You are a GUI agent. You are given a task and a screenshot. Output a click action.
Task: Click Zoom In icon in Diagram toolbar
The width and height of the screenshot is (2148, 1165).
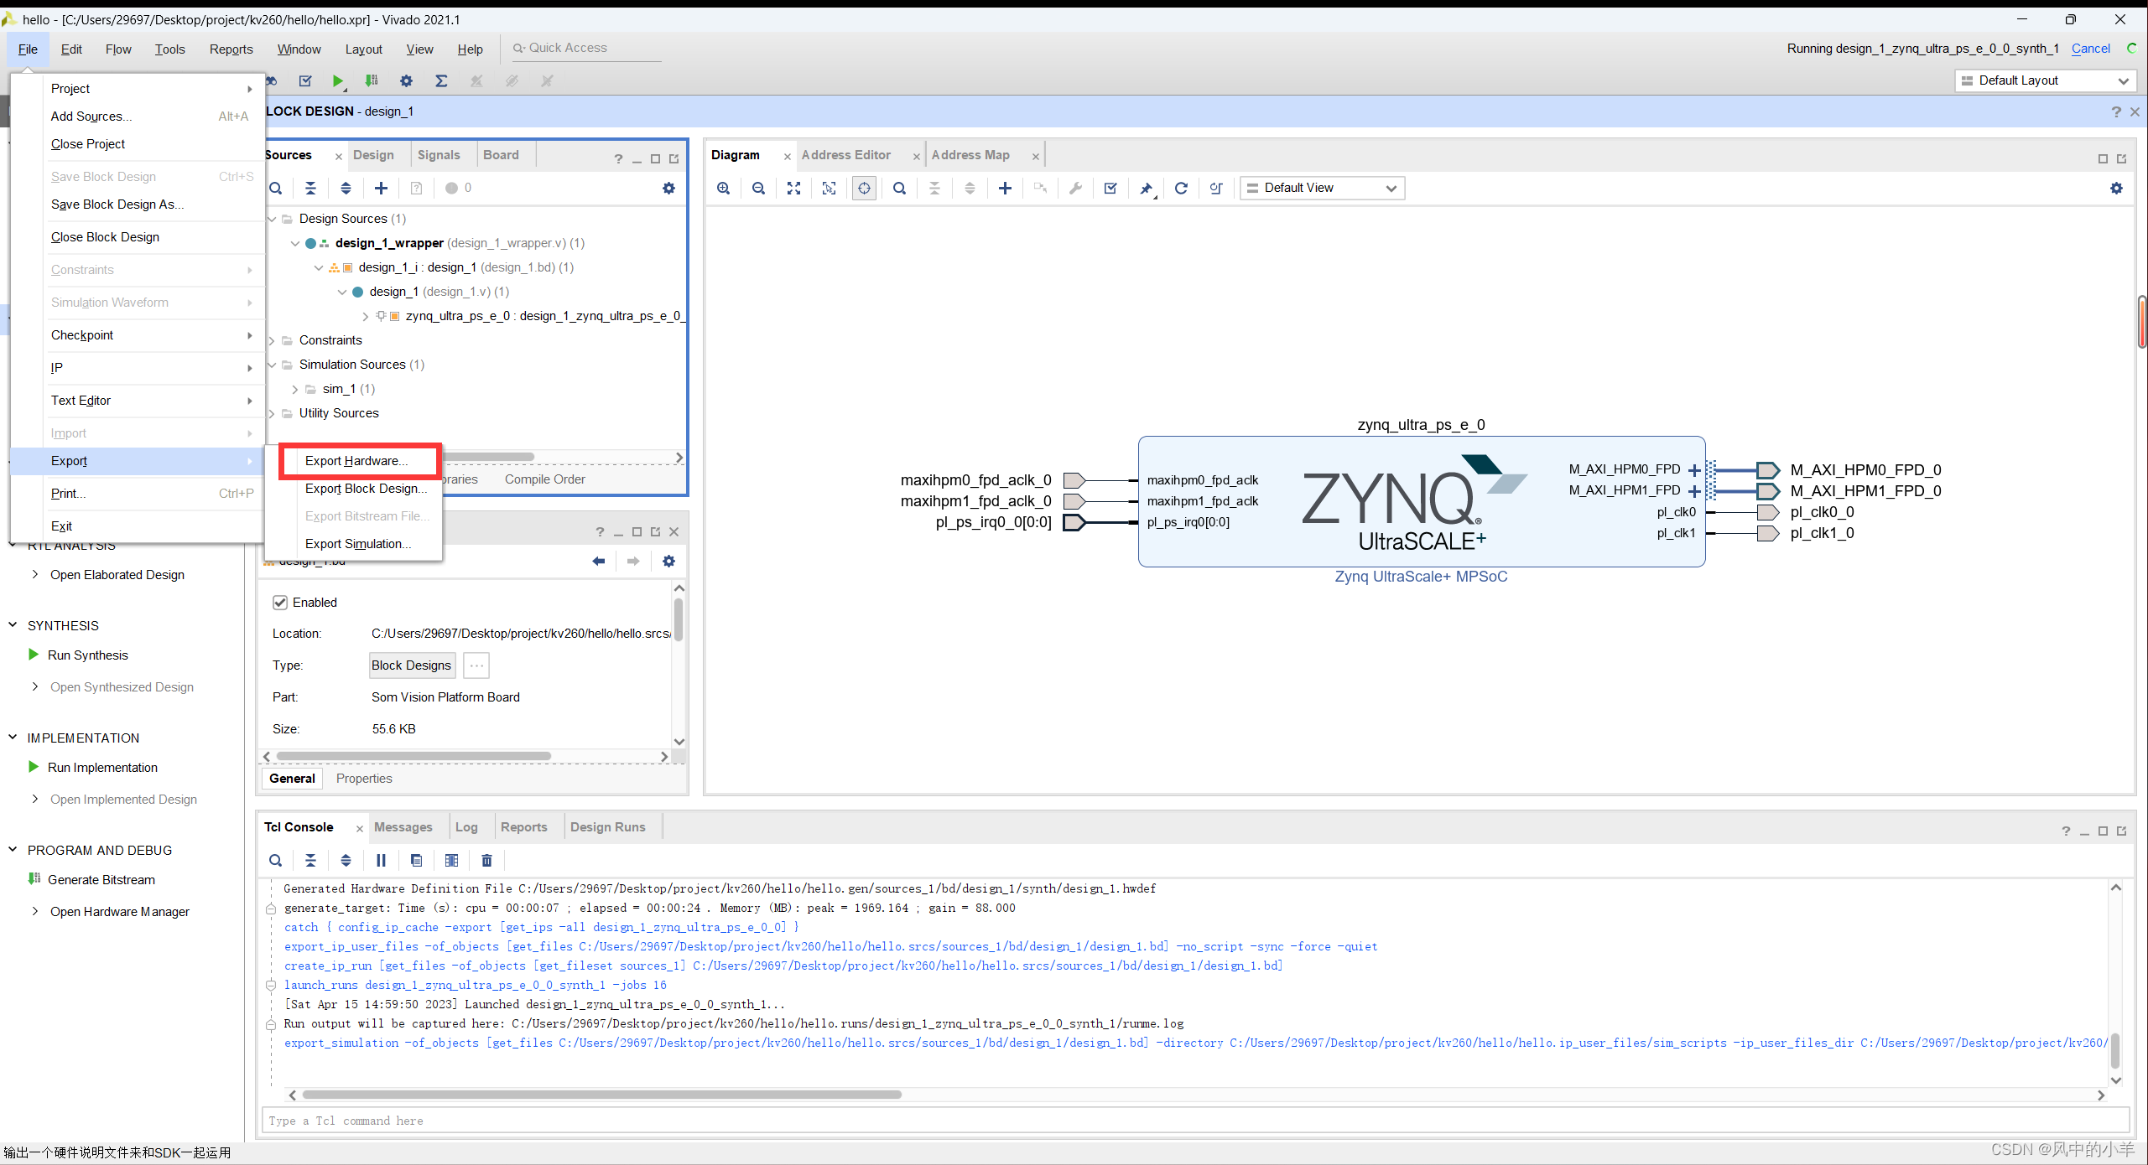pos(723,188)
